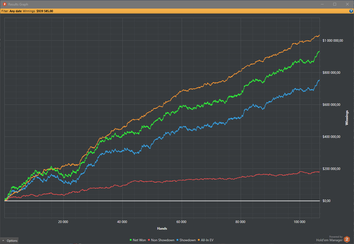Toggle the Net Won legend entry
Image resolution: width=354 pixels, height=244 pixels.
[x=138, y=240]
